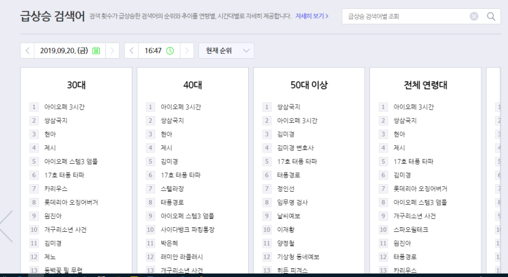This screenshot has height=277, width=508.
Task: Go to next time arrow
Action: click(x=187, y=50)
